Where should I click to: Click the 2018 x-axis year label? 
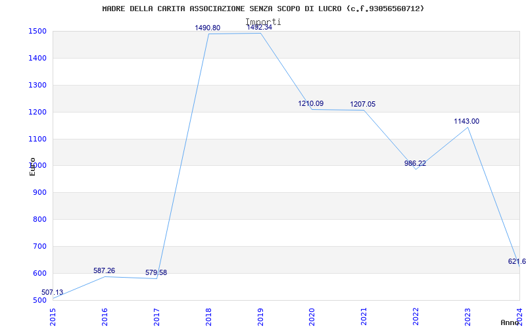(x=208, y=317)
